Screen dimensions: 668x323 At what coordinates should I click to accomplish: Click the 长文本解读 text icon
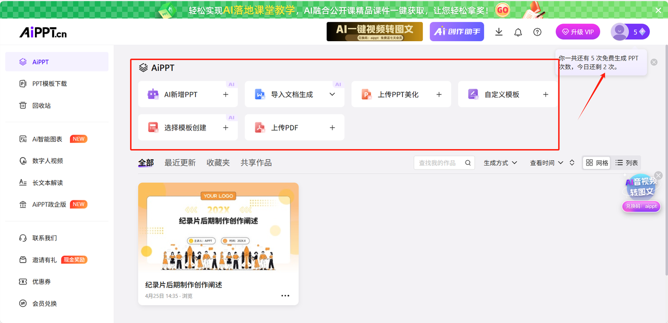click(x=22, y=183)
